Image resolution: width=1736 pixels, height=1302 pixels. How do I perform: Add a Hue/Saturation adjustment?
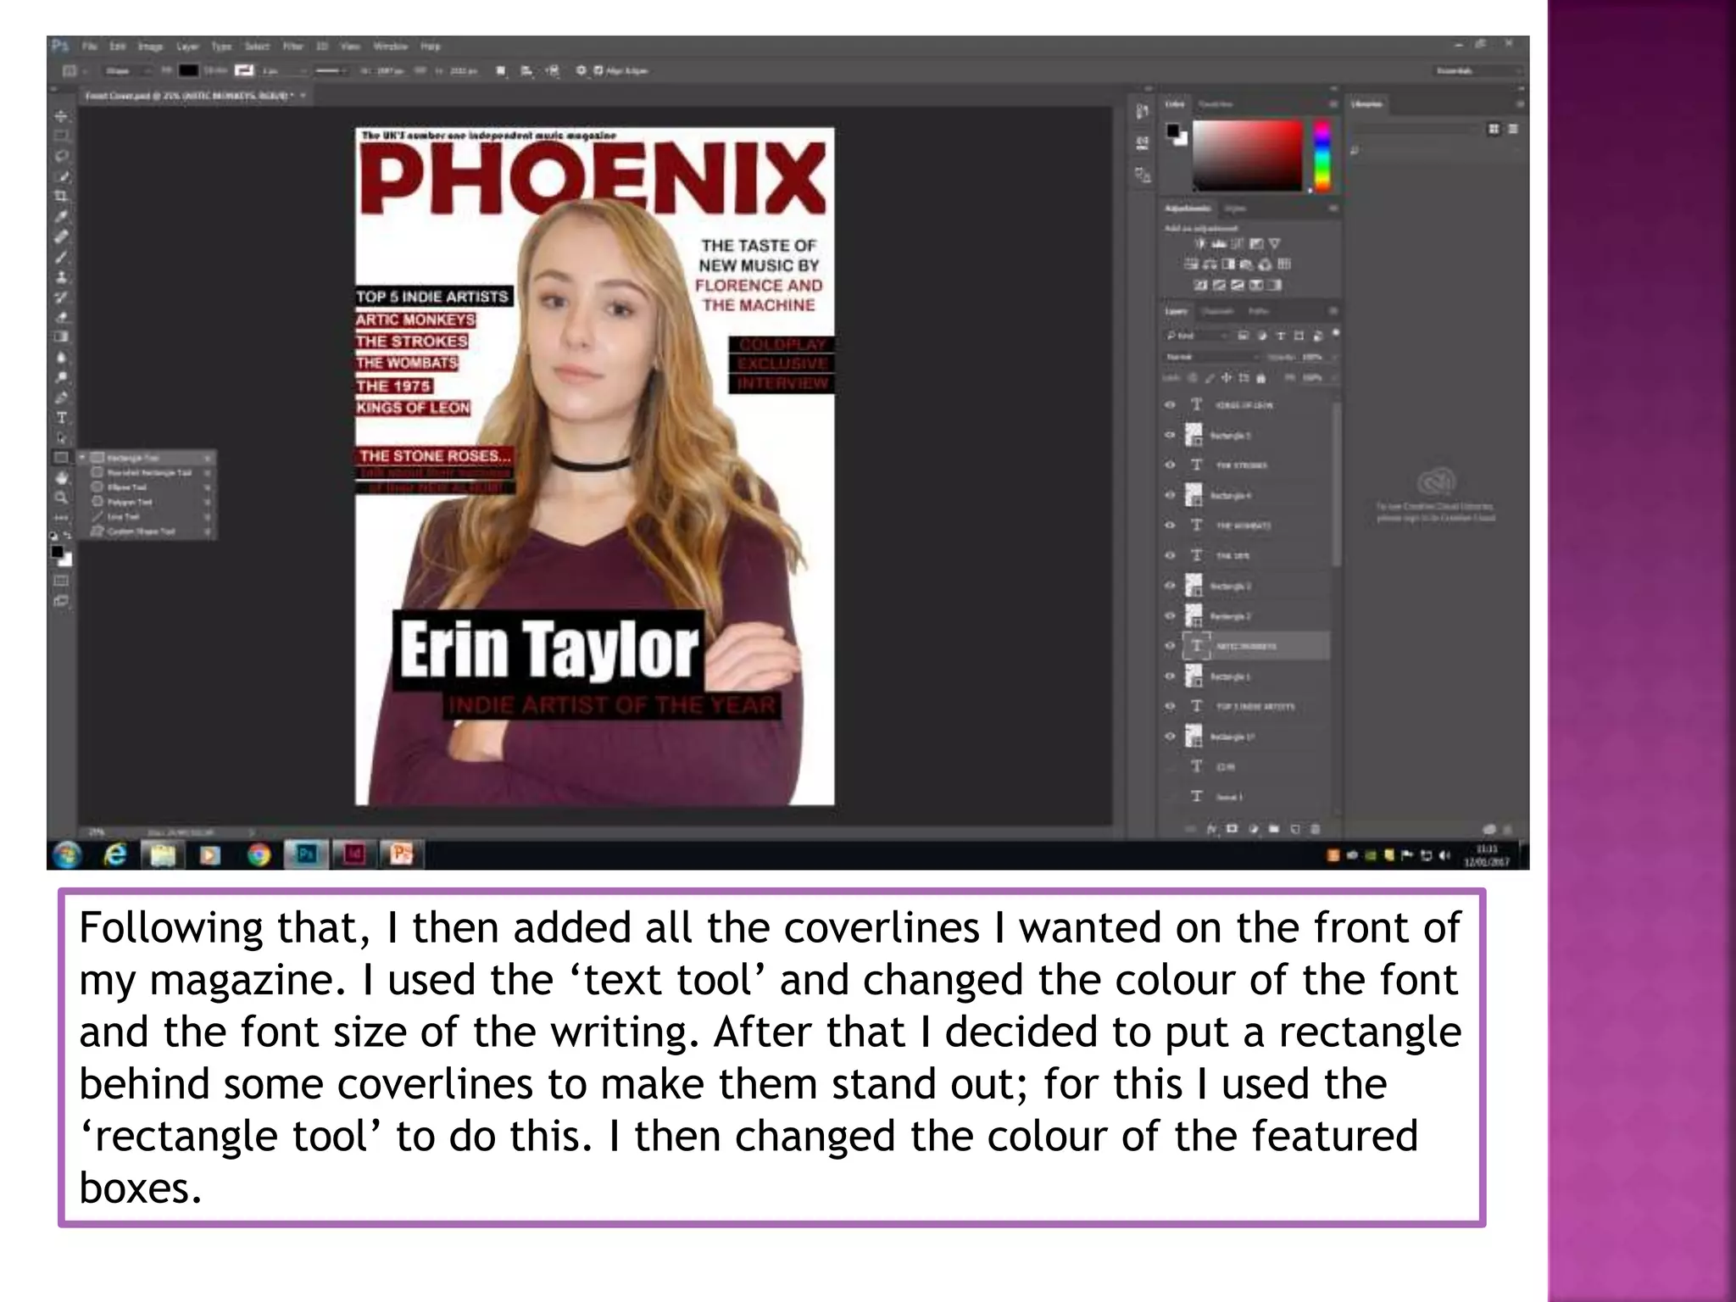tap(1191, 264)
